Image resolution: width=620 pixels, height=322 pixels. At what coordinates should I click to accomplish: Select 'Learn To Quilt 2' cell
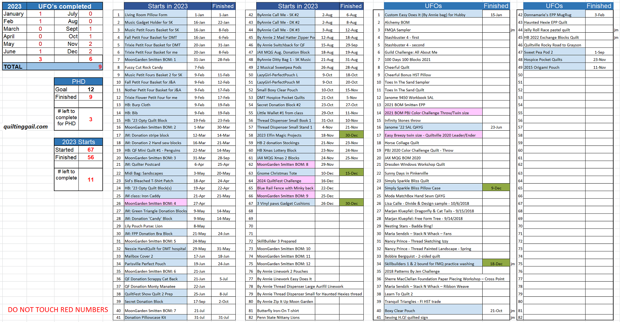tap(433, 294)
